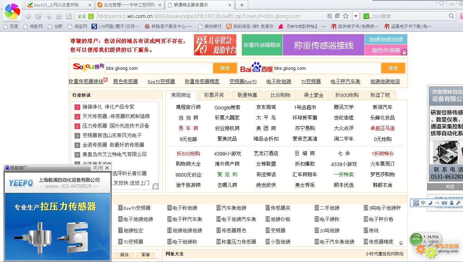
Task: Open a new tab with the plus button
Action: click(242, 5)
